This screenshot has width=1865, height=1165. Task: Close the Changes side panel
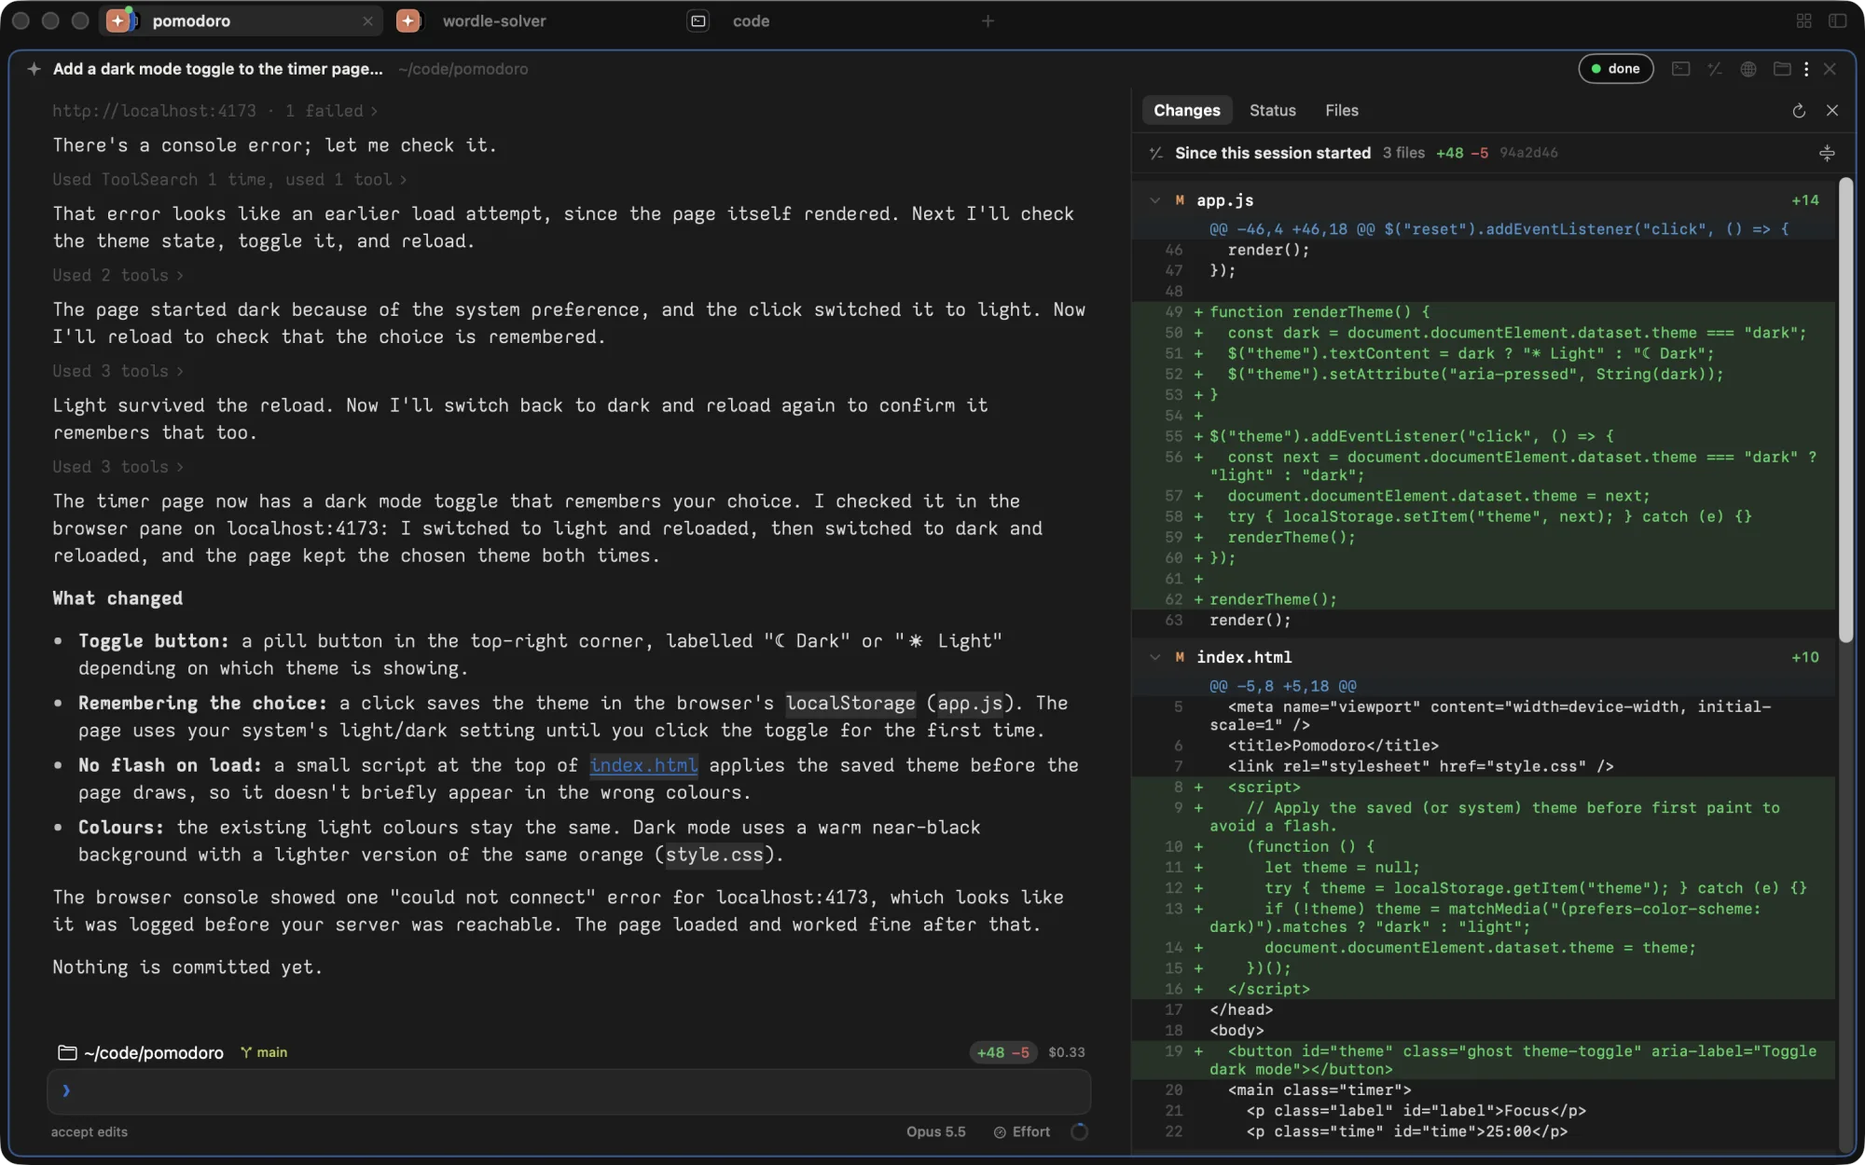(x=1832, y=110)
